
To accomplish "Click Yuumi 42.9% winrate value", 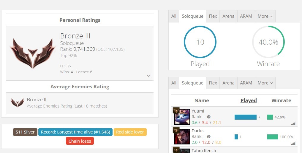I will point(280,117).
